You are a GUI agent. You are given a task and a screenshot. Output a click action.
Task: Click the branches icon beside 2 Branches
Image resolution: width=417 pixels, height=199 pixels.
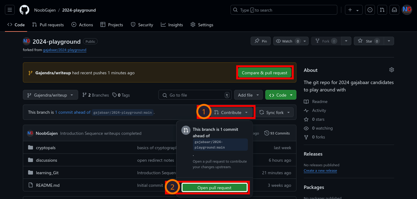pyautogui.click(x=85, y=95)
